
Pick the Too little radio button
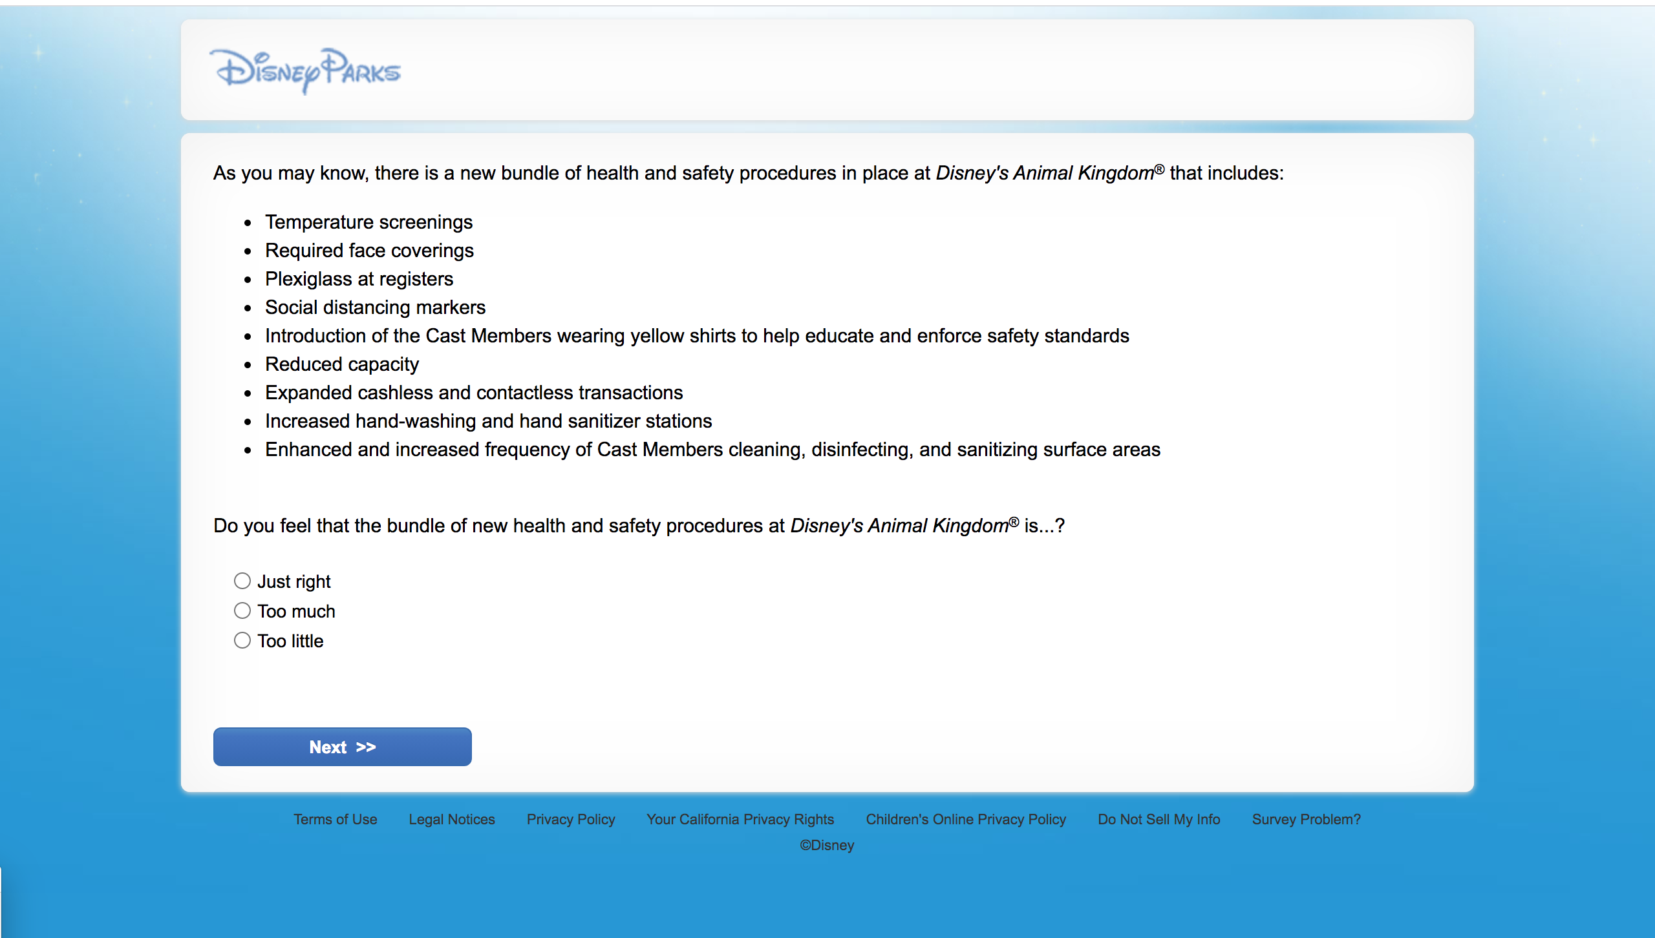(242, 640)
